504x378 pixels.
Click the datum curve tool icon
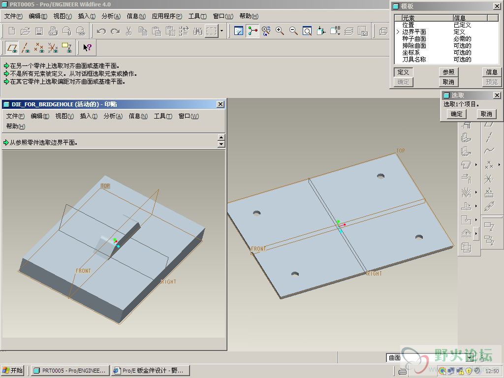(489, 151)
